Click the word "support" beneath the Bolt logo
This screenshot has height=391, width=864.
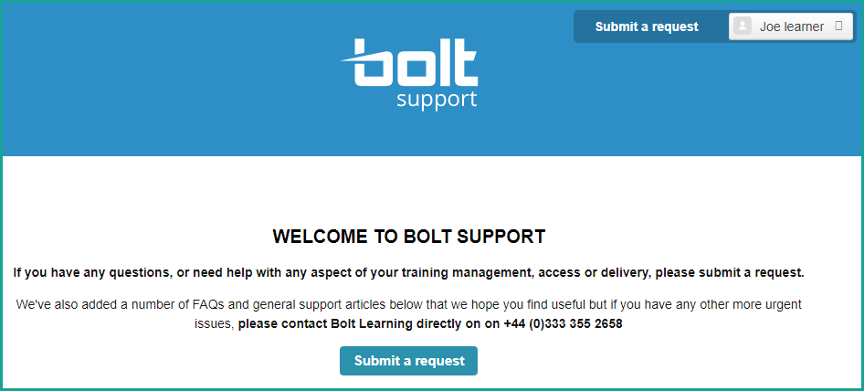pyautogui.click(x=437, y=99)
